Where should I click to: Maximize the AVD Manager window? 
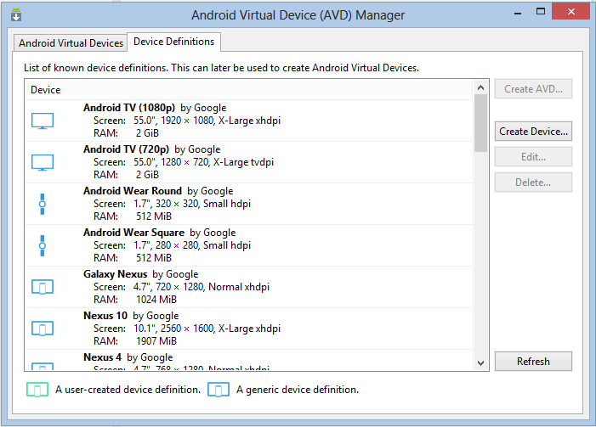tap(541, 11)
